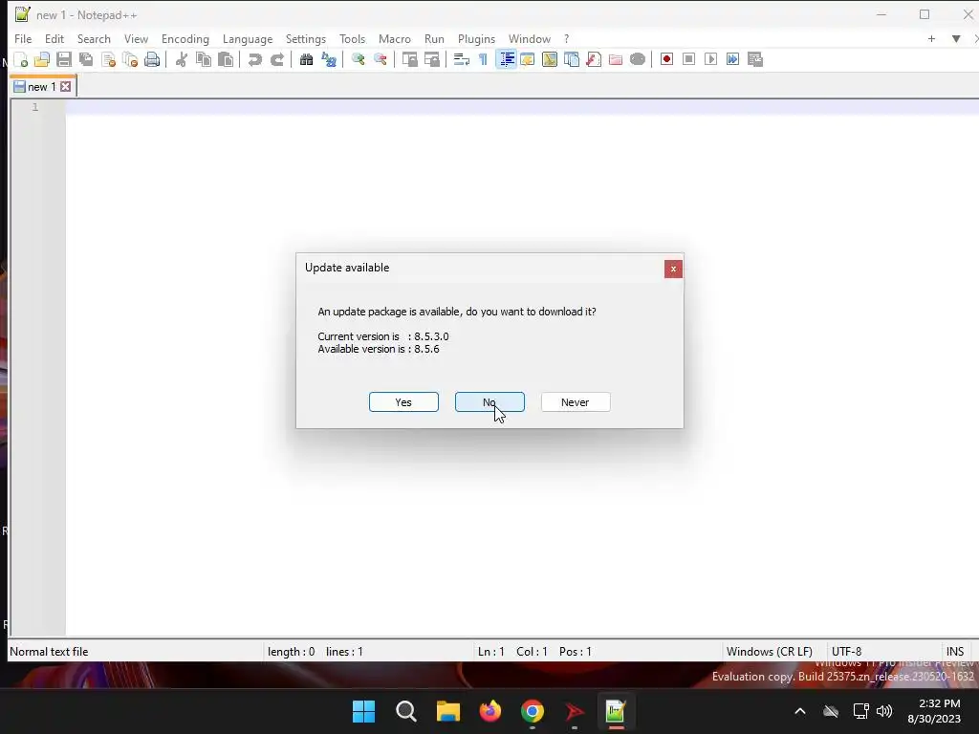Toggle synchronize horizontal scrolling icon

pos(431,59)
